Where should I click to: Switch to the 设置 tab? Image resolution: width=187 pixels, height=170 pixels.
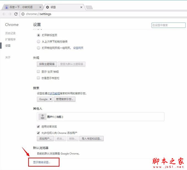(x=64, y=7)
